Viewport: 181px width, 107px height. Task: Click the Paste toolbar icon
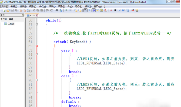(x=42, y=10)
